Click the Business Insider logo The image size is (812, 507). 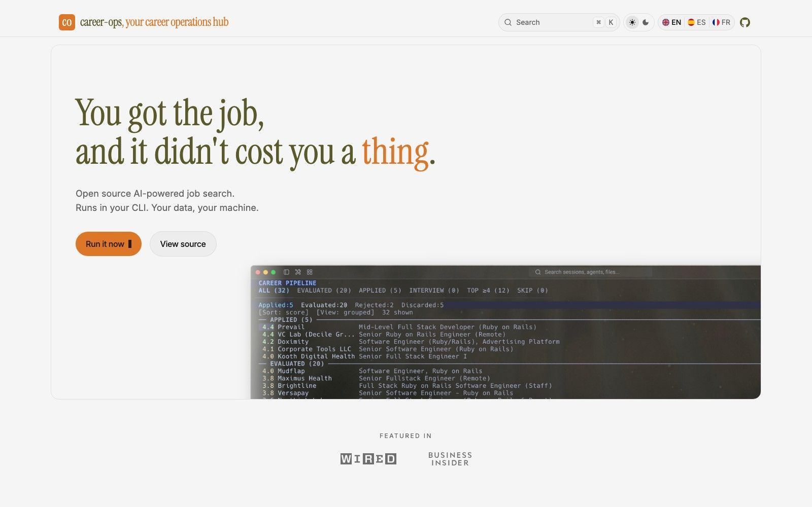point(450,459)
